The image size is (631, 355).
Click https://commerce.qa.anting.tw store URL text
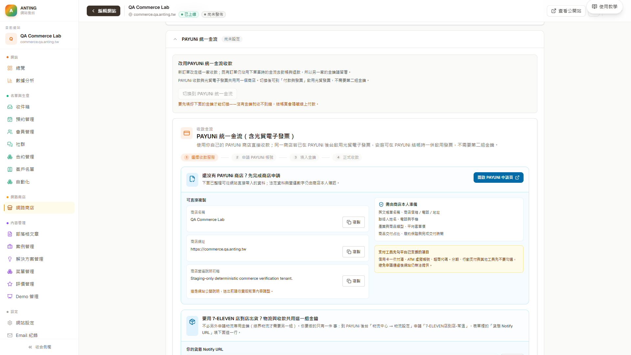coord(218,249)
